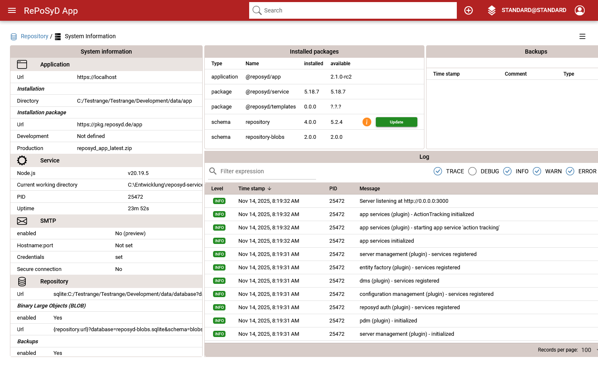Click the Level column header in log

pos(217,189)
